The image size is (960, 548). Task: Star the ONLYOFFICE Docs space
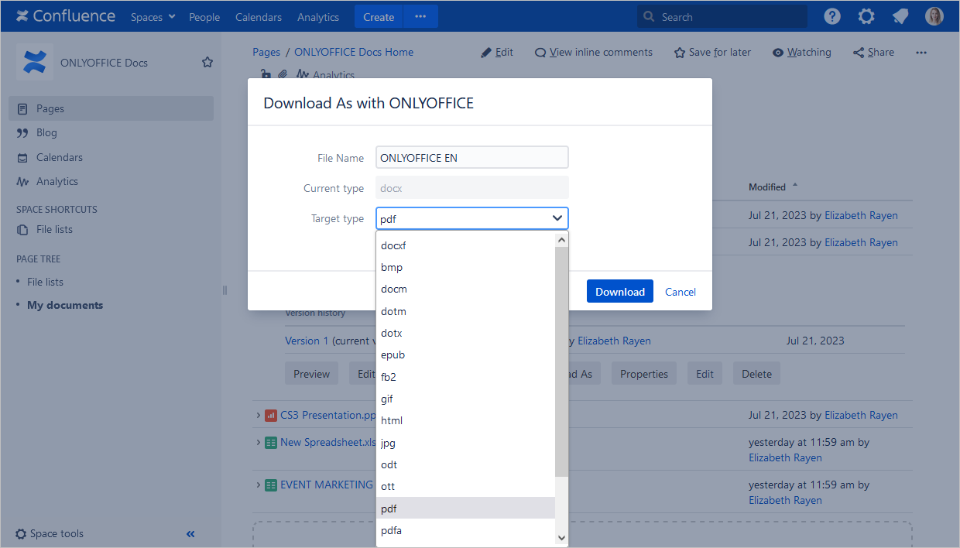coord(207,62)
